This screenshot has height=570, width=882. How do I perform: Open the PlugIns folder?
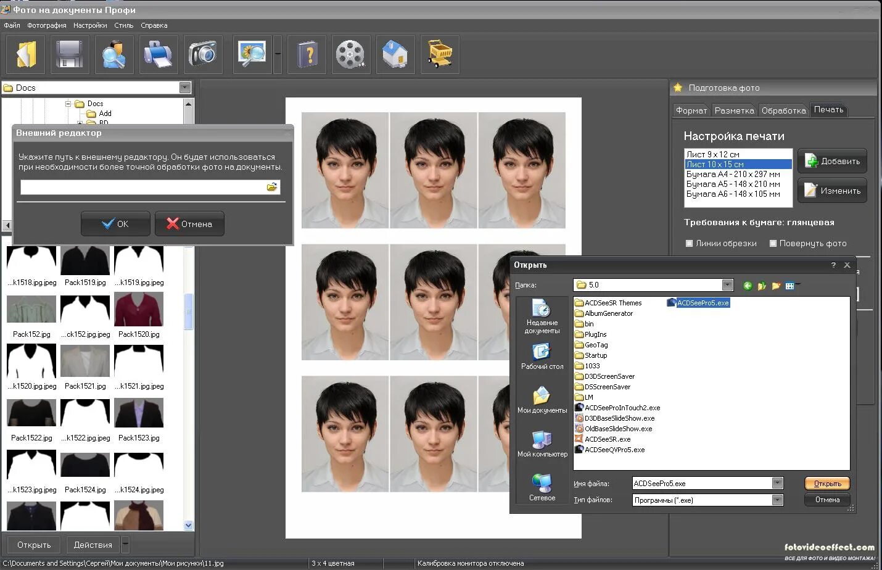(591, 334)
